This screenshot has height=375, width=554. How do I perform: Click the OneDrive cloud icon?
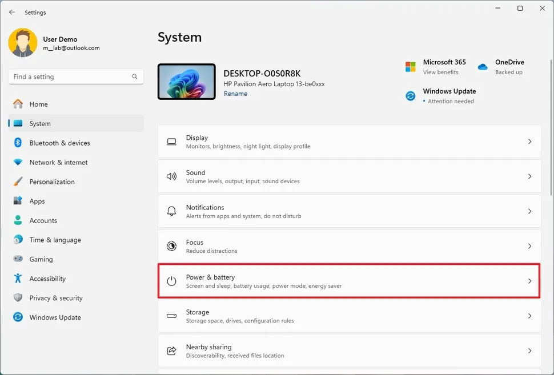click(x=482, y=67)
